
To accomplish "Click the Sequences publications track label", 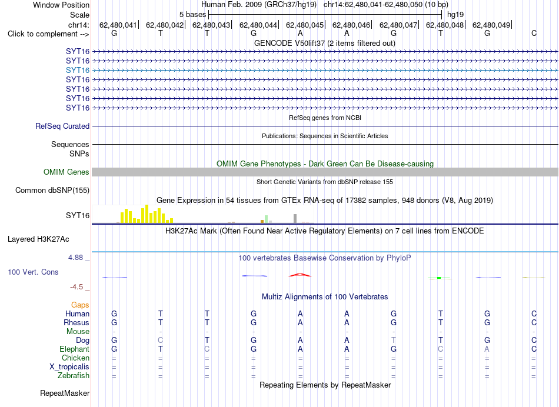I will (x=70, y=144).
